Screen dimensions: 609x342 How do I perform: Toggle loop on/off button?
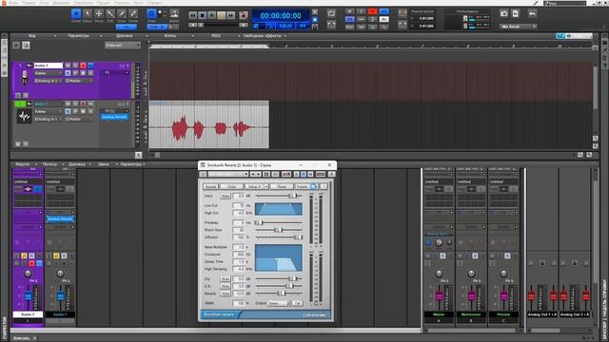coord(331,14)
